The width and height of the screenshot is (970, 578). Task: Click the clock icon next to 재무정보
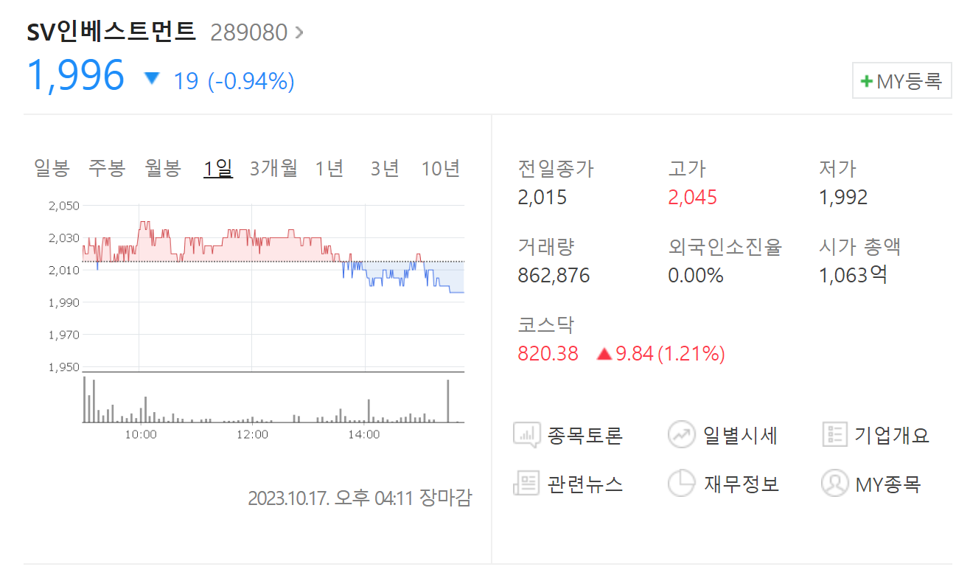(681, 484)
